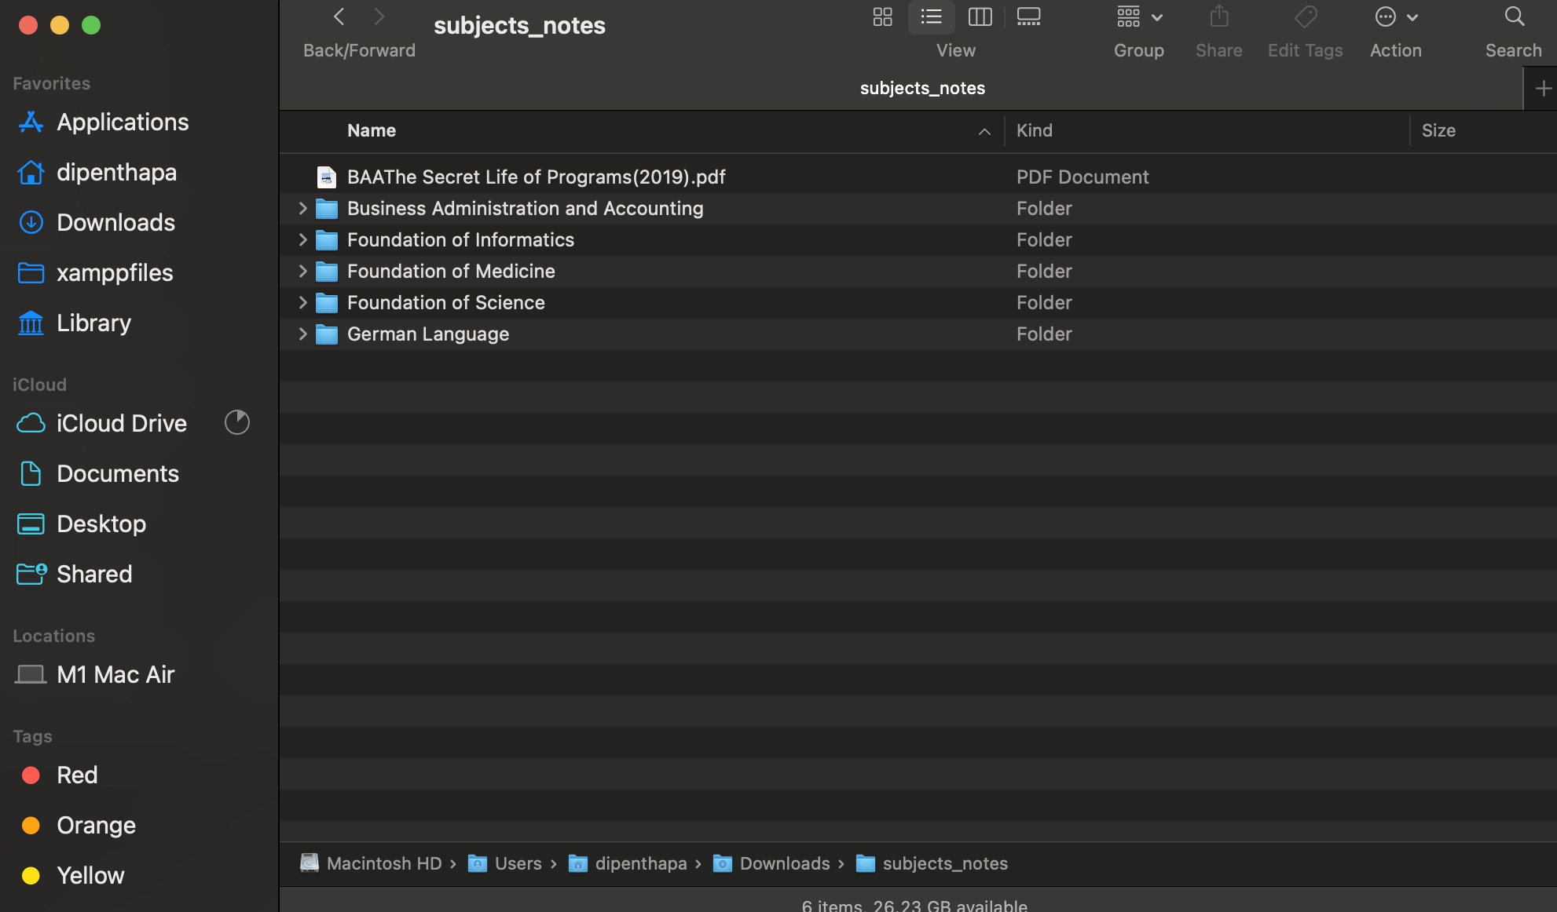Expand the Foundation of Medicine folder
Screen dimensions: 1557x912
(x=302, y=271)
